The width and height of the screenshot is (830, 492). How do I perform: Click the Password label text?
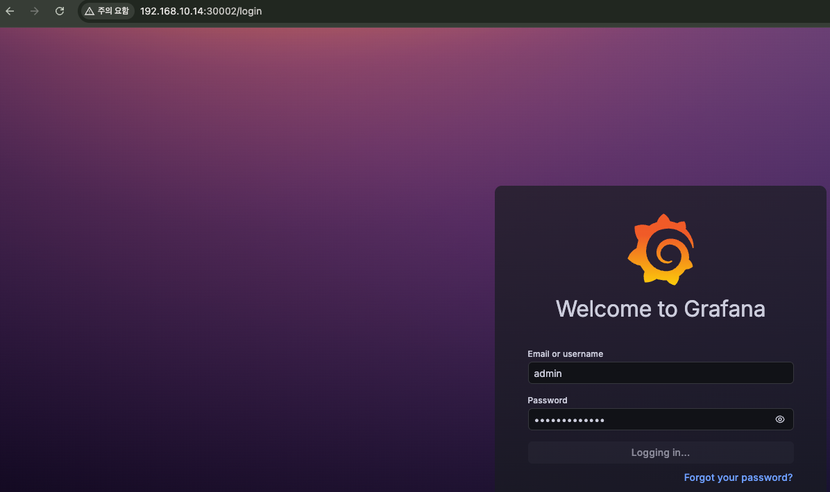548,401
